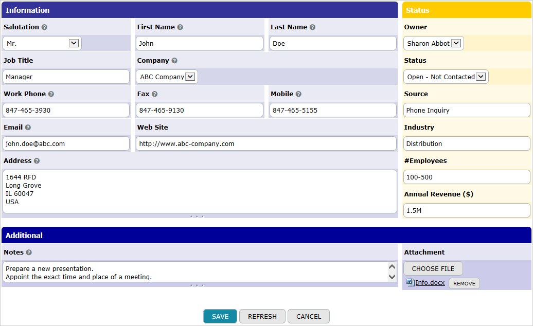Screen dimensions: 533x326
Task: Click the Mobile field 847-465-5155
Action: tap(333, 111)
